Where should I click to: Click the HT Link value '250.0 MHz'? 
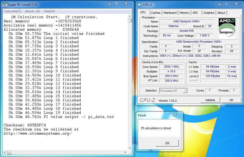171,81
